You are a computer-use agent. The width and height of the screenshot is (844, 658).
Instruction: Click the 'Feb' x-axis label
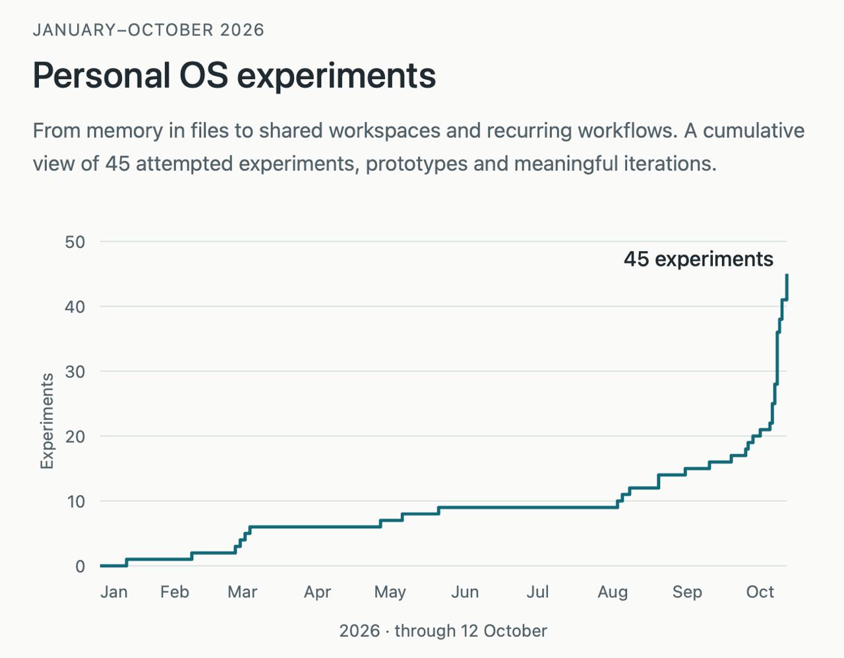point(175,592)
